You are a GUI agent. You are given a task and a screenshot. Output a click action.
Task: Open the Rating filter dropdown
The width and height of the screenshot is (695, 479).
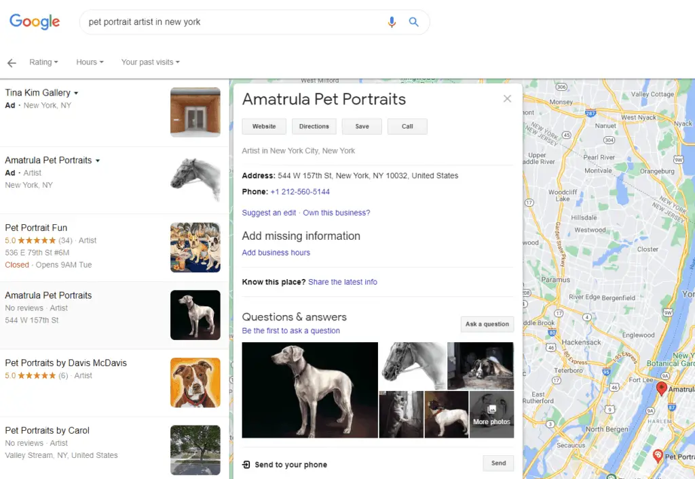(x=43, y=62)
